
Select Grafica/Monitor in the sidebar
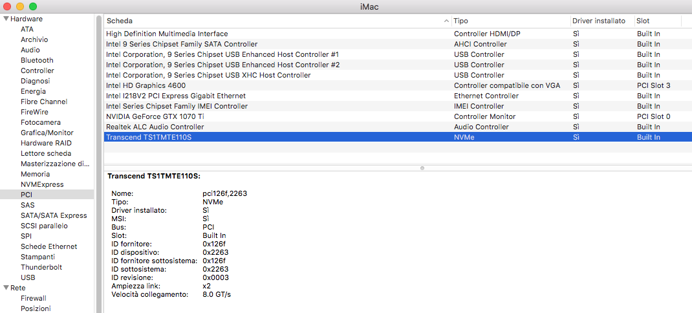(x=47, y=133)
